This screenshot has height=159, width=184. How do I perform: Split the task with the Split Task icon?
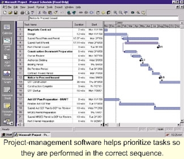[x=91, y=13]
